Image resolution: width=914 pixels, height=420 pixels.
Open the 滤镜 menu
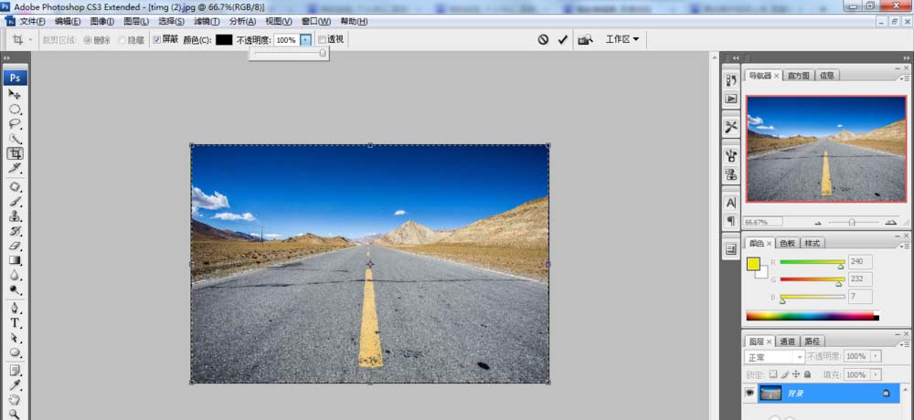(x=207, y=22)
